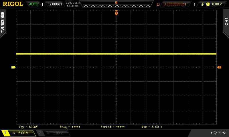Select the horizontal delay value 0.00000000ps
This screenshot has width=229, height=137.
[x=175, y=4]
